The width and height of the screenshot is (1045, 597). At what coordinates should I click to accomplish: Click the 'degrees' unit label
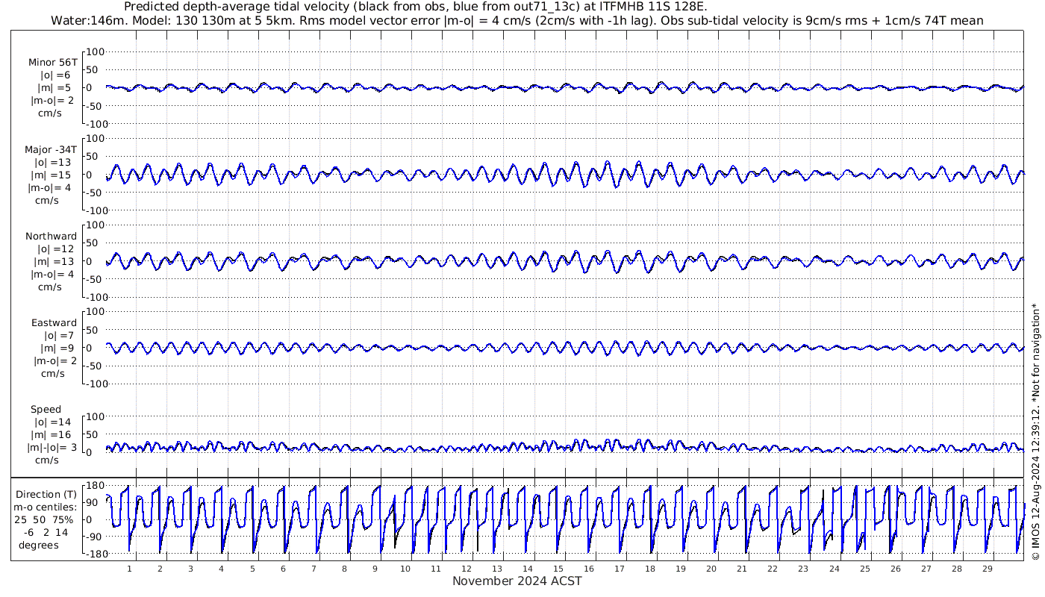point(39,546)
